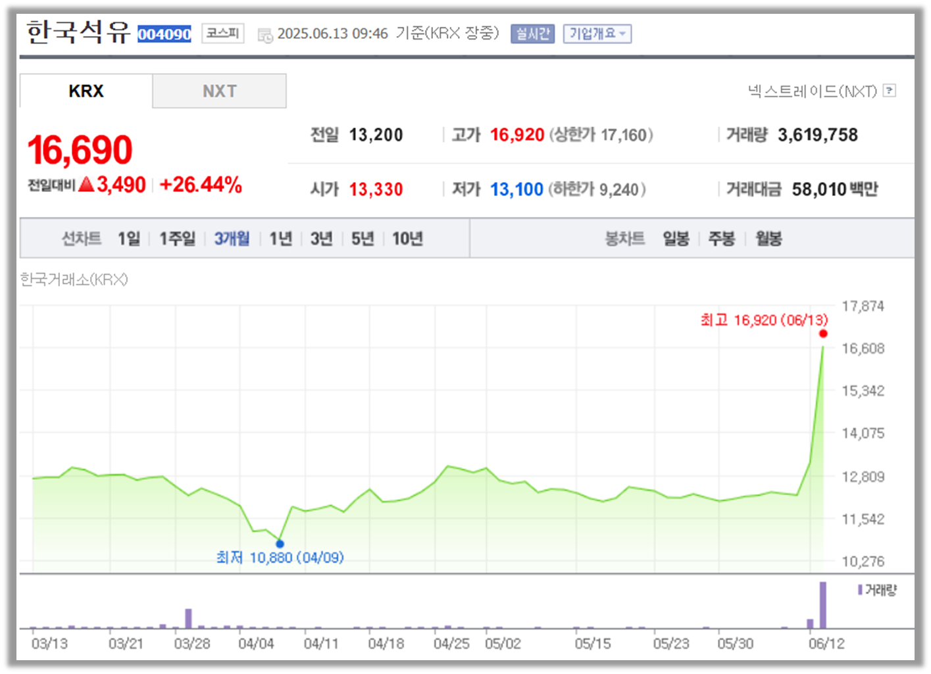Click the 거래대금 value 58,010 백만
This screenshot has height=674, width=931.
[x=835, y=189]
